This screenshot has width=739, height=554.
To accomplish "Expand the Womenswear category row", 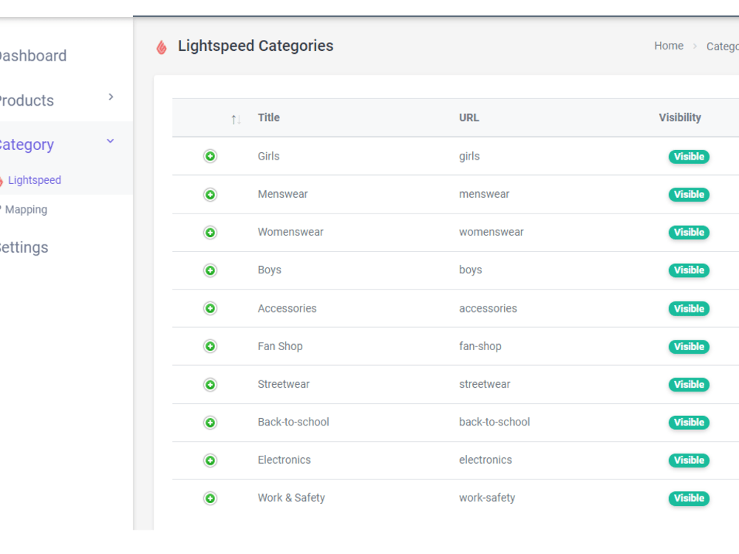I will [x=210, y=232].
